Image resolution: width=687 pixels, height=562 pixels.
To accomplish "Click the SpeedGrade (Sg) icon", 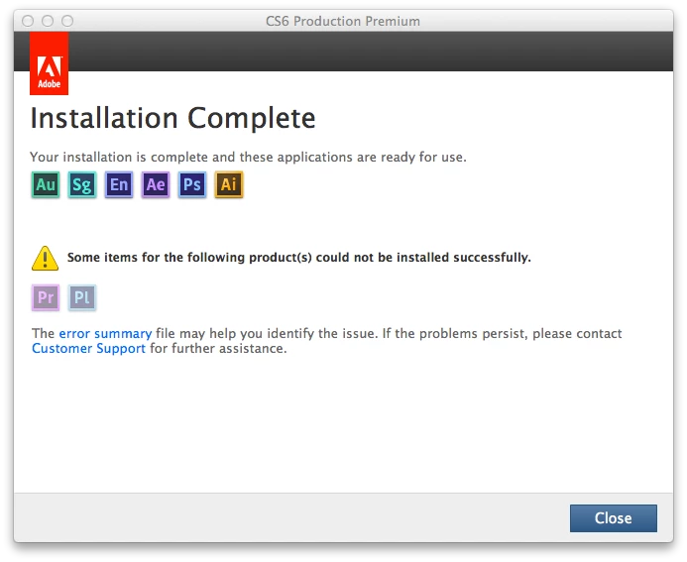I will [x=82, y=184].
